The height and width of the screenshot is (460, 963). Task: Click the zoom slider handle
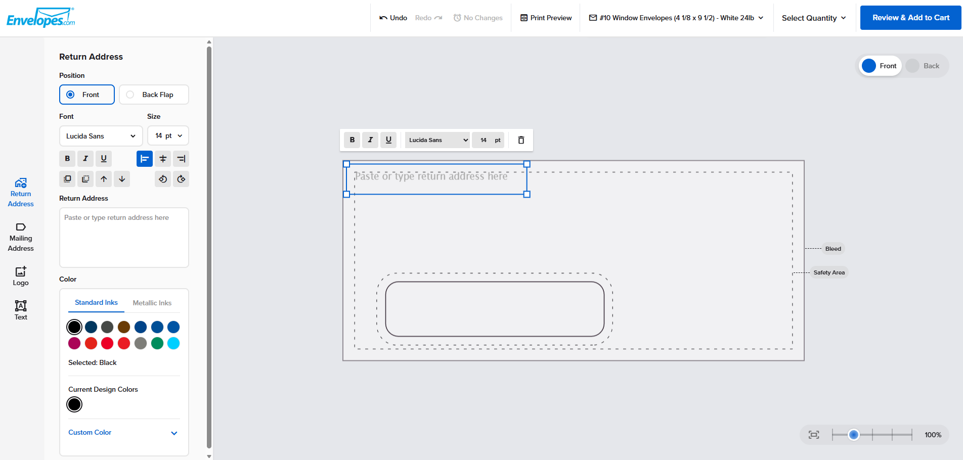(854, 435)
